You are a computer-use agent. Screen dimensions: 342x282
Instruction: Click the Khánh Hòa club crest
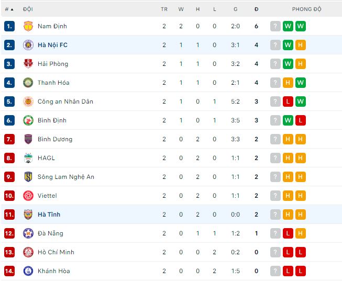coord(28,271)
